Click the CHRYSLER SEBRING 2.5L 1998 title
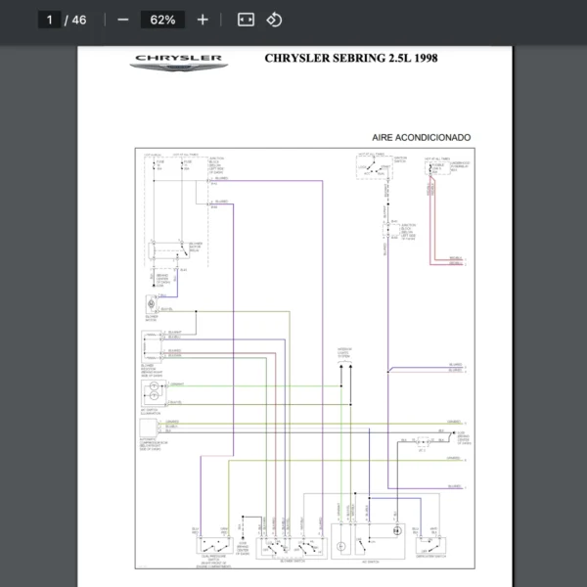 [350, 58]
